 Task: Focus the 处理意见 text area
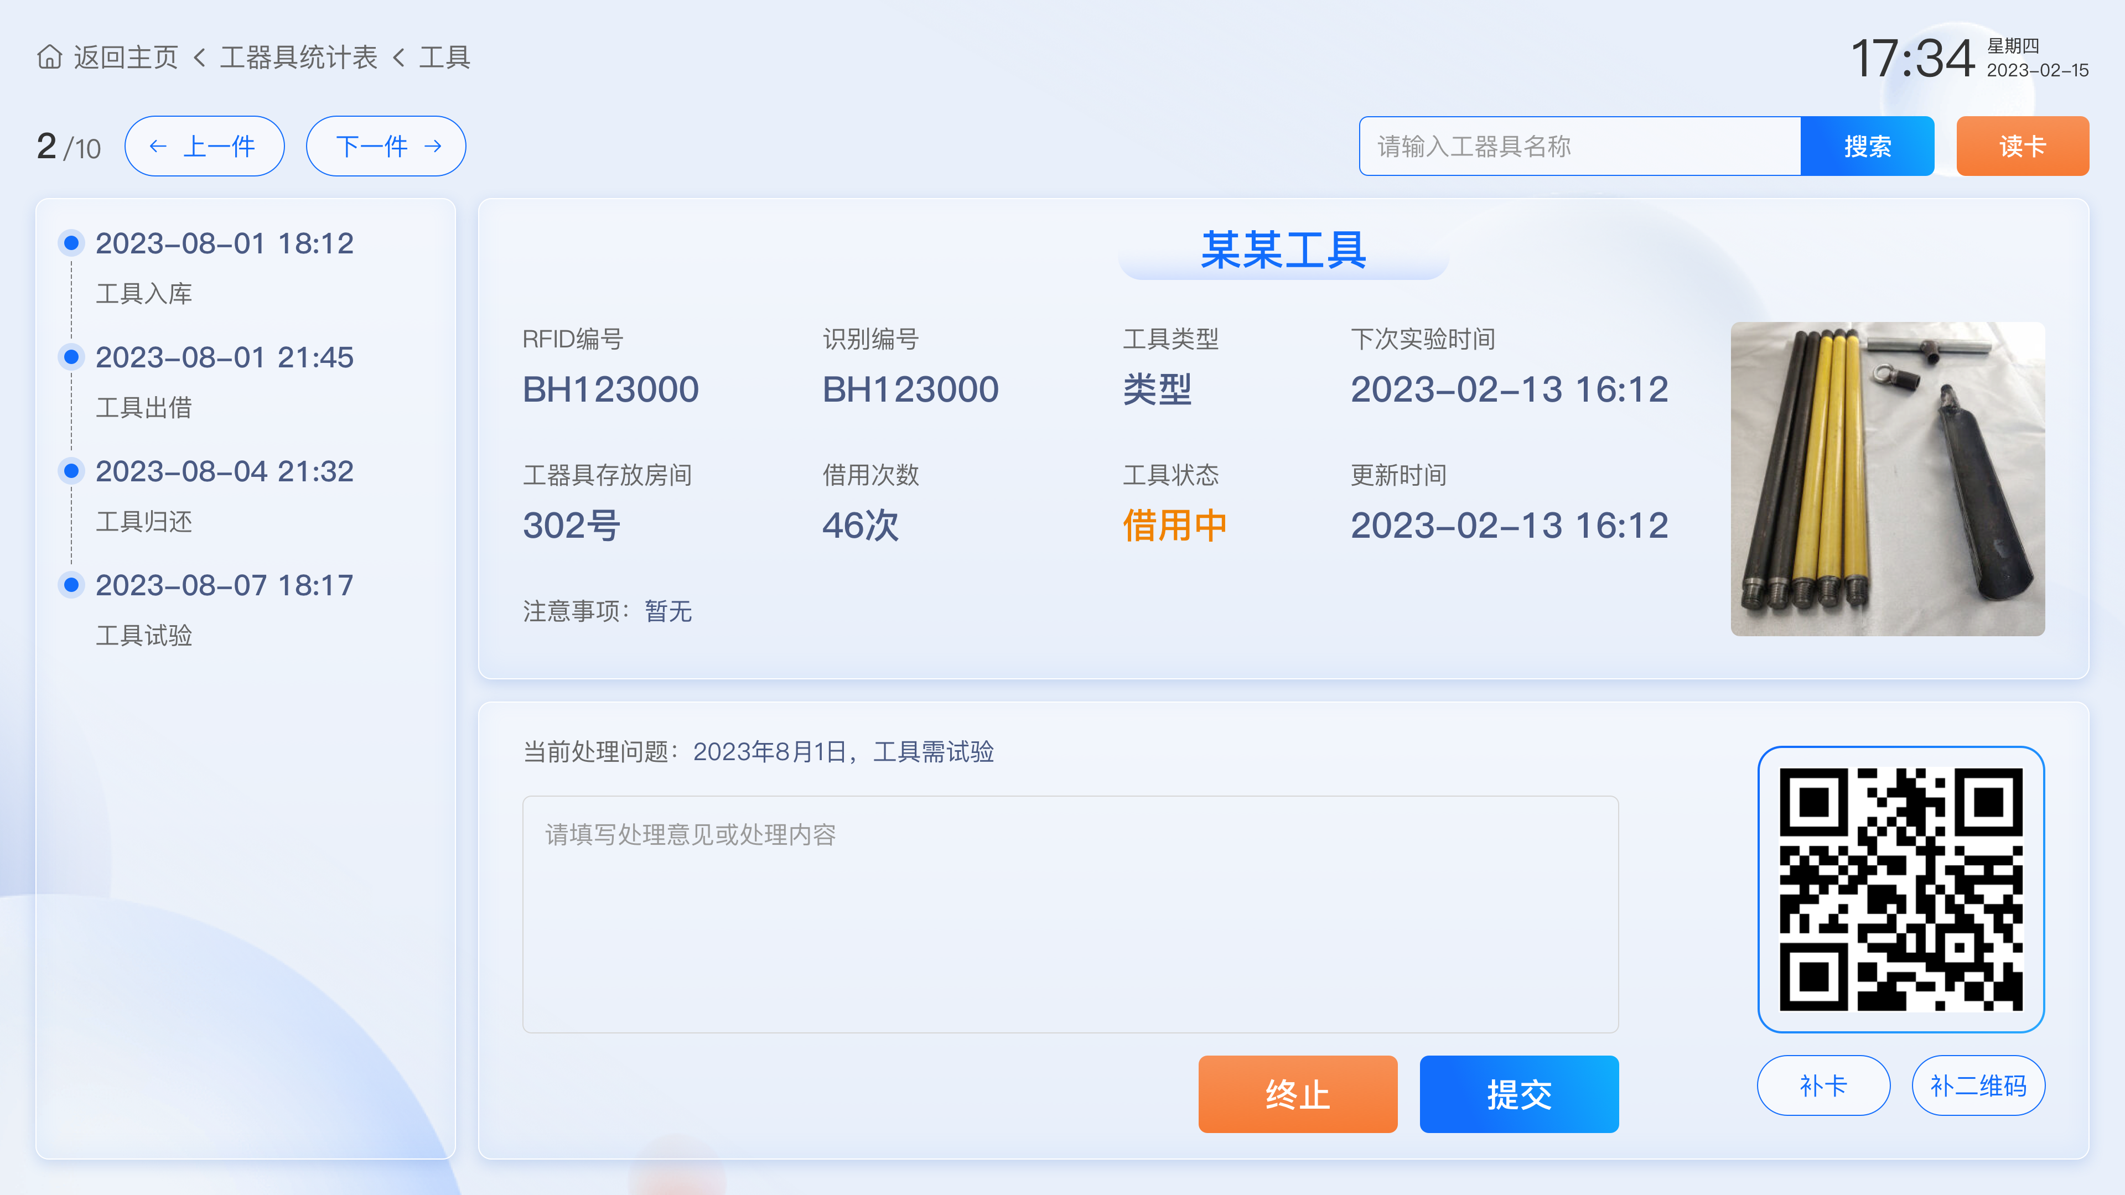click(1070, 914)
